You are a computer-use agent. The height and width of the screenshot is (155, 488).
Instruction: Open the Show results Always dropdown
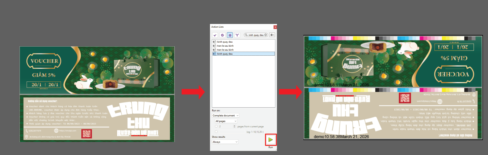click(225, 142)
